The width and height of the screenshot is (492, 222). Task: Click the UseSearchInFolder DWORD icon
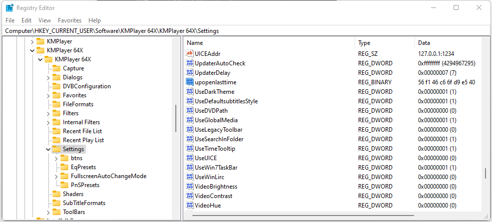pyautogui.click(x=189, y=139)
